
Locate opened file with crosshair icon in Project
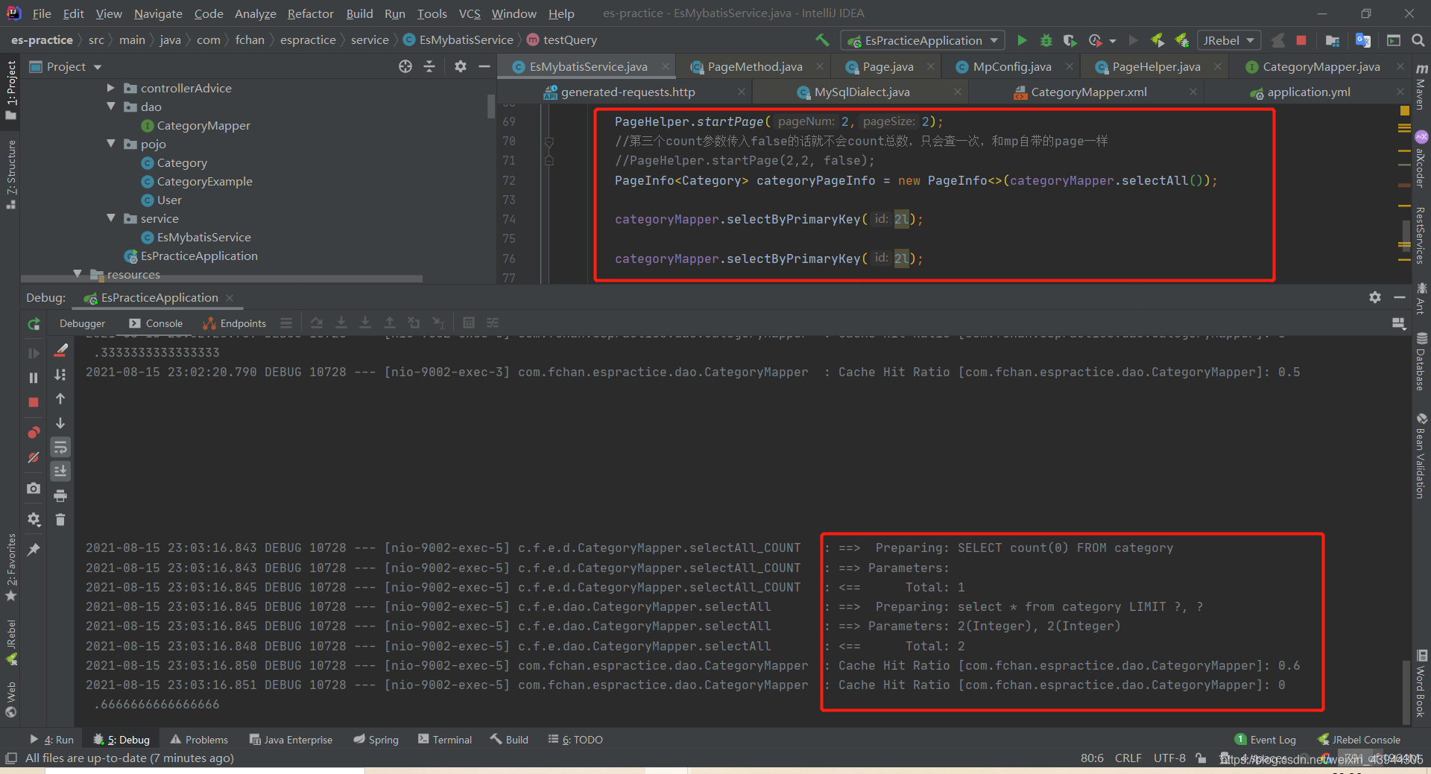[405, 66]
